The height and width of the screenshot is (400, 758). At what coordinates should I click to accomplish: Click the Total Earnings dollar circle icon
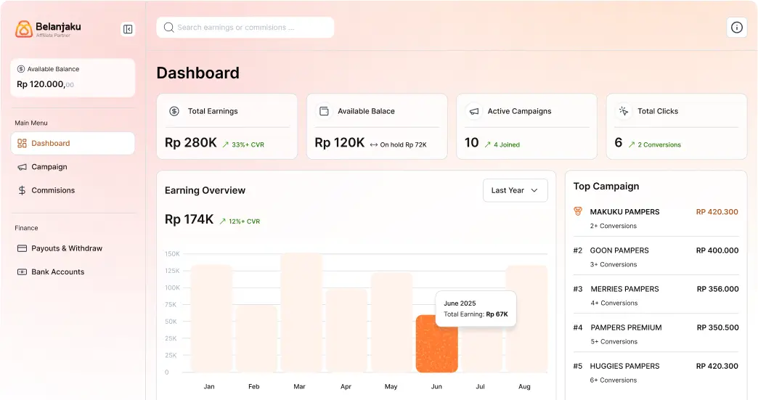[x=174, y=111]
